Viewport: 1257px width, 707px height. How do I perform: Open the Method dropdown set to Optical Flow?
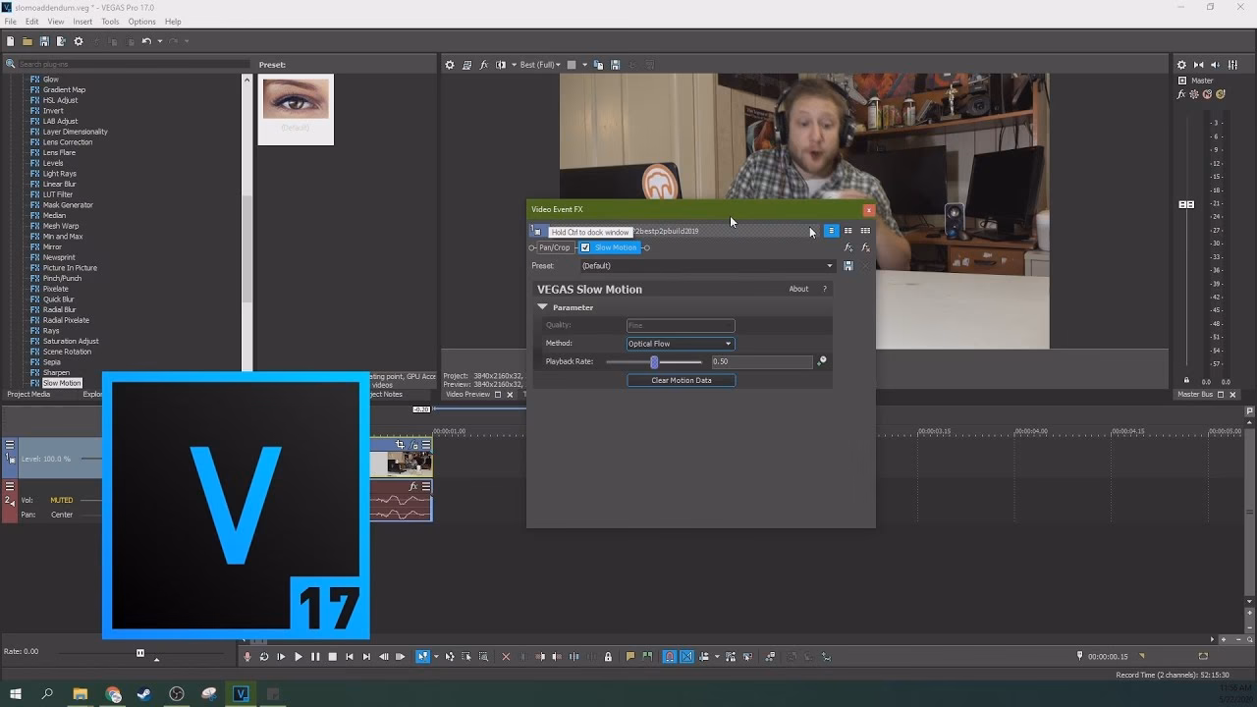click(680, 344)
